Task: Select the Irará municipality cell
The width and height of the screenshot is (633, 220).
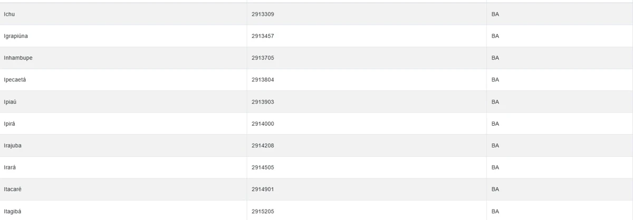Action: tap(11, 167)
